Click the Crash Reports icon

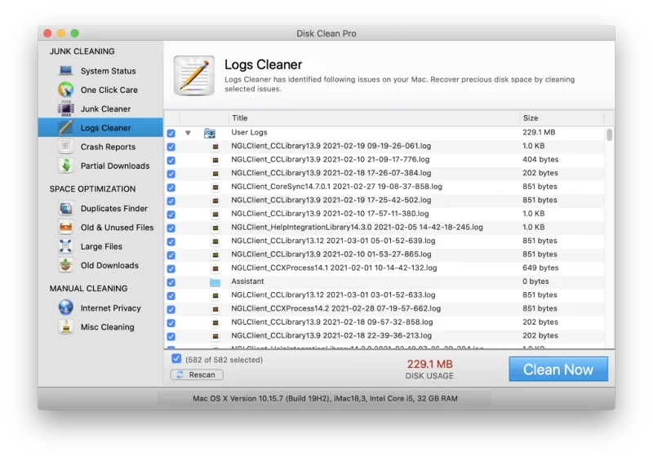click(65, 147)
